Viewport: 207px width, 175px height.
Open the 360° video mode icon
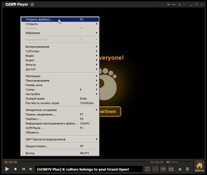tap(147, 169)
